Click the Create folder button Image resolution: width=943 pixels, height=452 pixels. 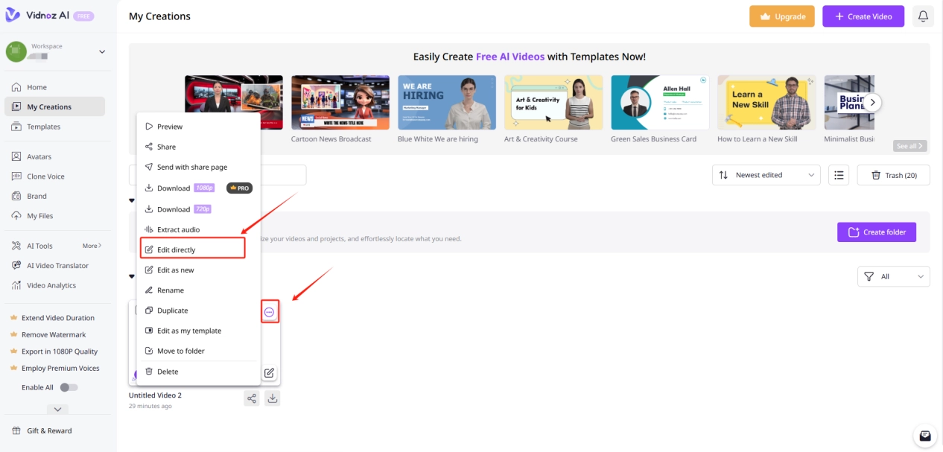pyautogui.click(x=876, y=232)
